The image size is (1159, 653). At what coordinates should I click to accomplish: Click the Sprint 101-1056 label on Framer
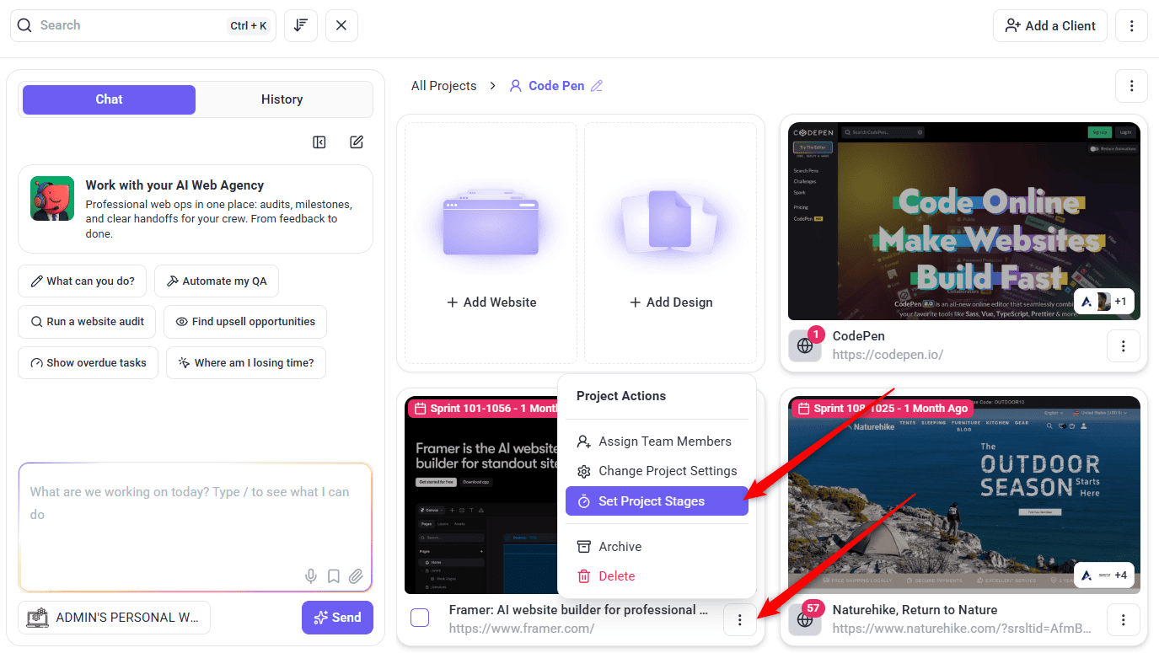coord(483,409)
